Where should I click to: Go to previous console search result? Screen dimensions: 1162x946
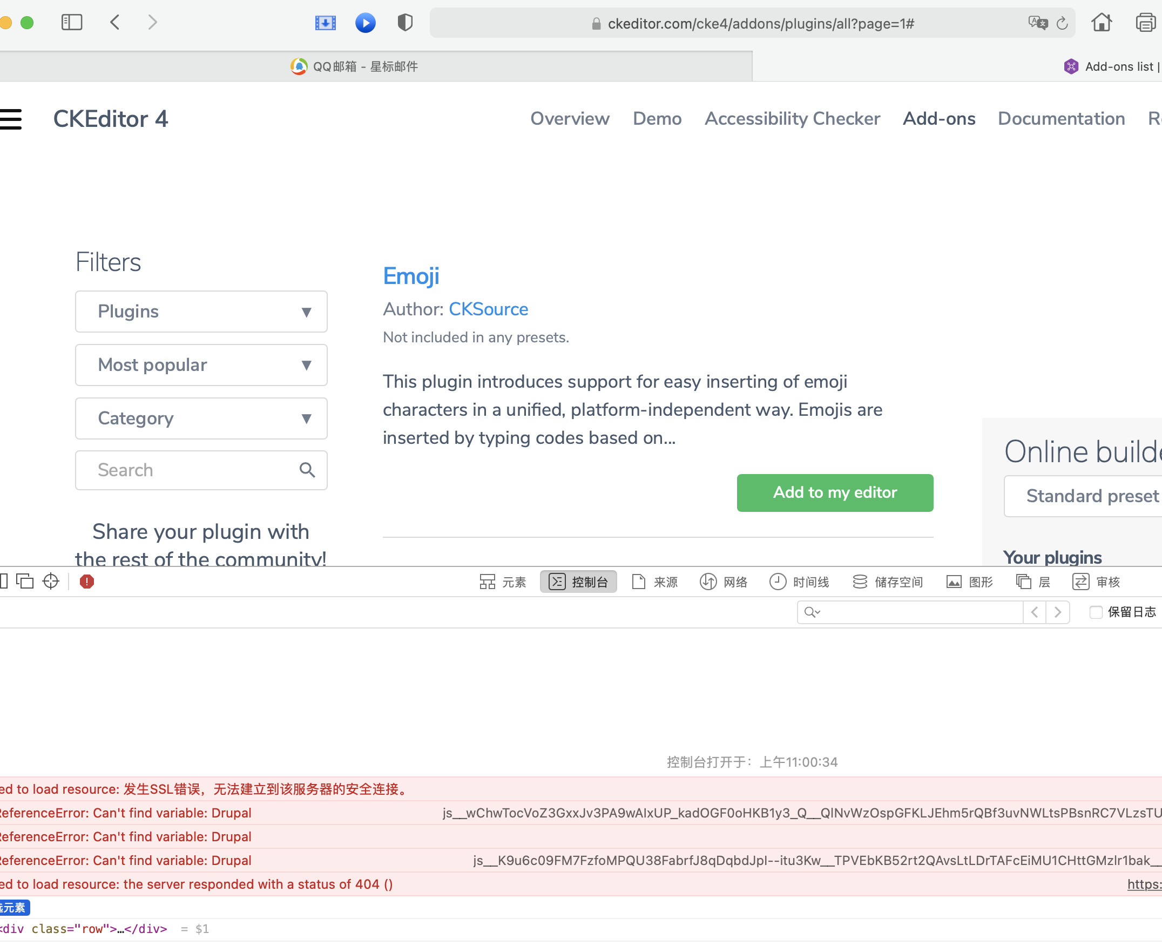[x=1034, y=612]
